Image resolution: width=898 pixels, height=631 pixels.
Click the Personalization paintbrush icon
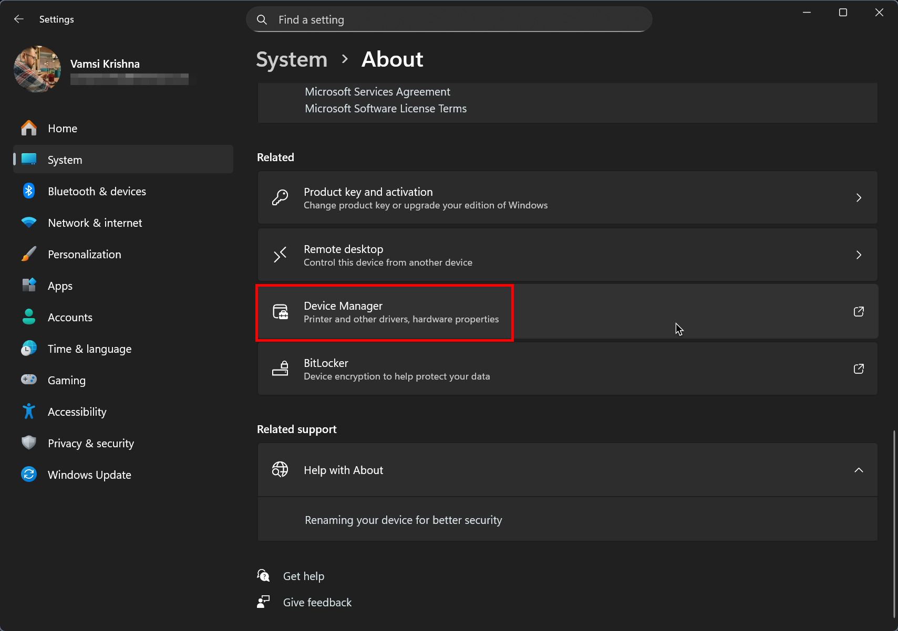point(29,254)
